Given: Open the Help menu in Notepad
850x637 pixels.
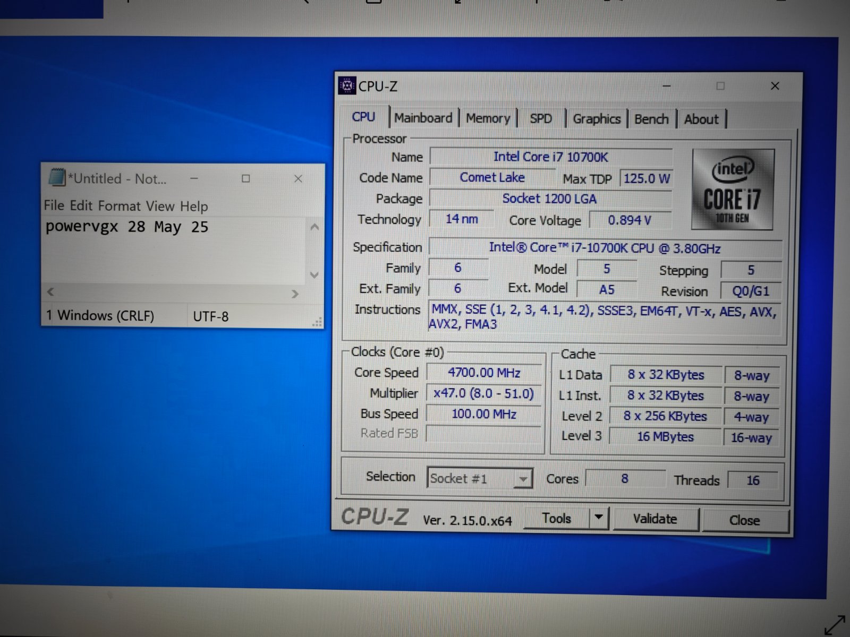Looking at the screenshot, I should point(194,206).
